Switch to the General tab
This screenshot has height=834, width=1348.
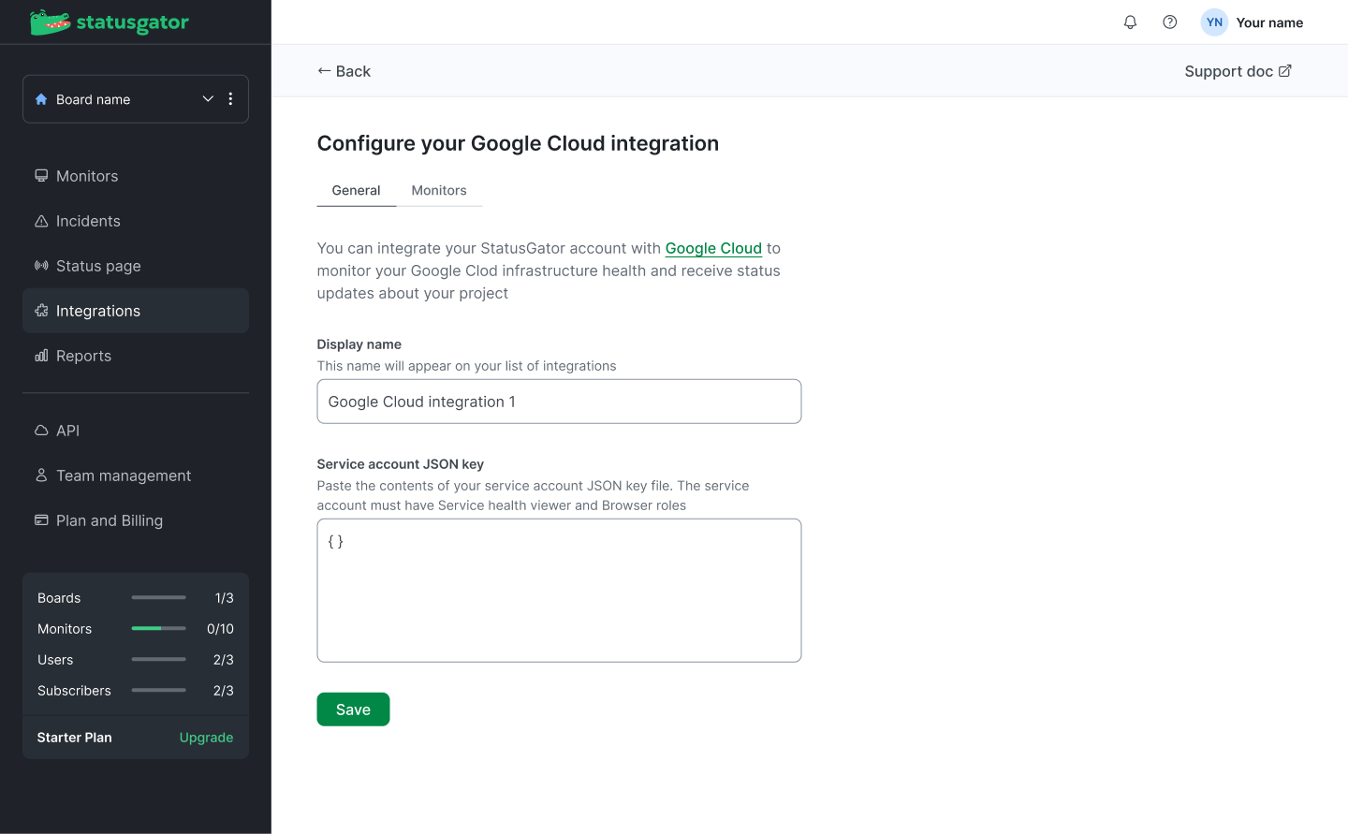[356, 190]
